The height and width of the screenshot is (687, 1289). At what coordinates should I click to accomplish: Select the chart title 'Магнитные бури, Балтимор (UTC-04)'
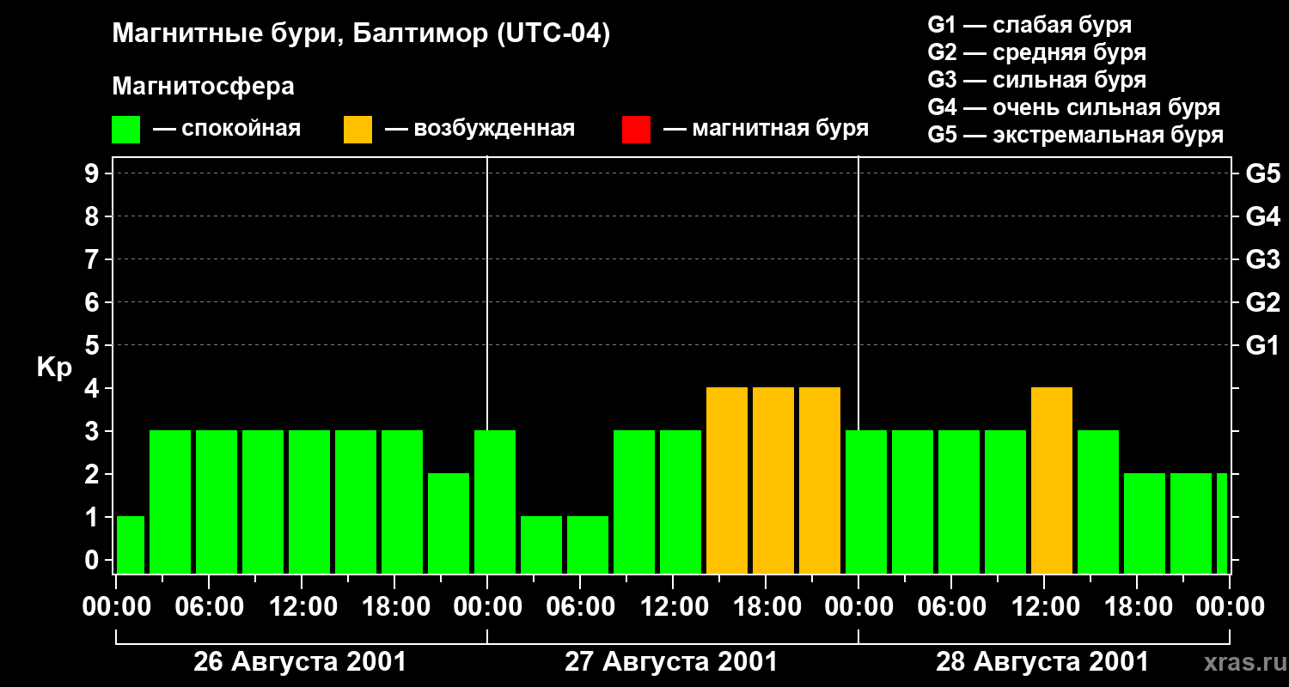click(361, 35)
